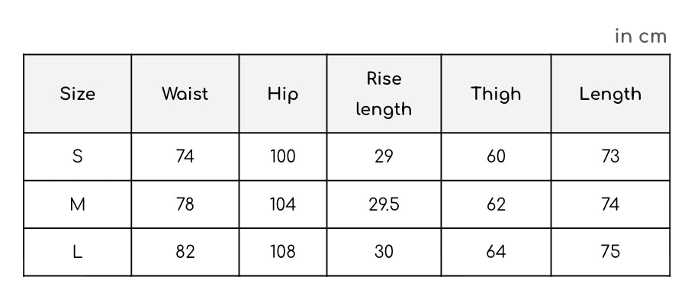Click the Size column header
The image size is (688, 296).
pos(77,94)
